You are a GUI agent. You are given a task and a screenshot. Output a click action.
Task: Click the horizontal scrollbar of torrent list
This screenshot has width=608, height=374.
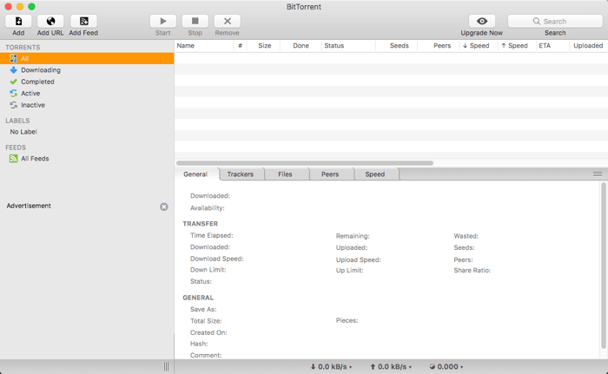click(305, 163)
